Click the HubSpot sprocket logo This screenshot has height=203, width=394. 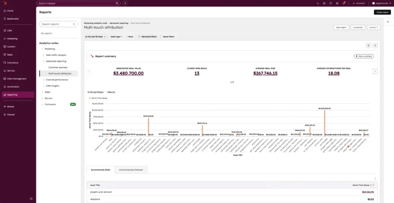coord(5,3)
